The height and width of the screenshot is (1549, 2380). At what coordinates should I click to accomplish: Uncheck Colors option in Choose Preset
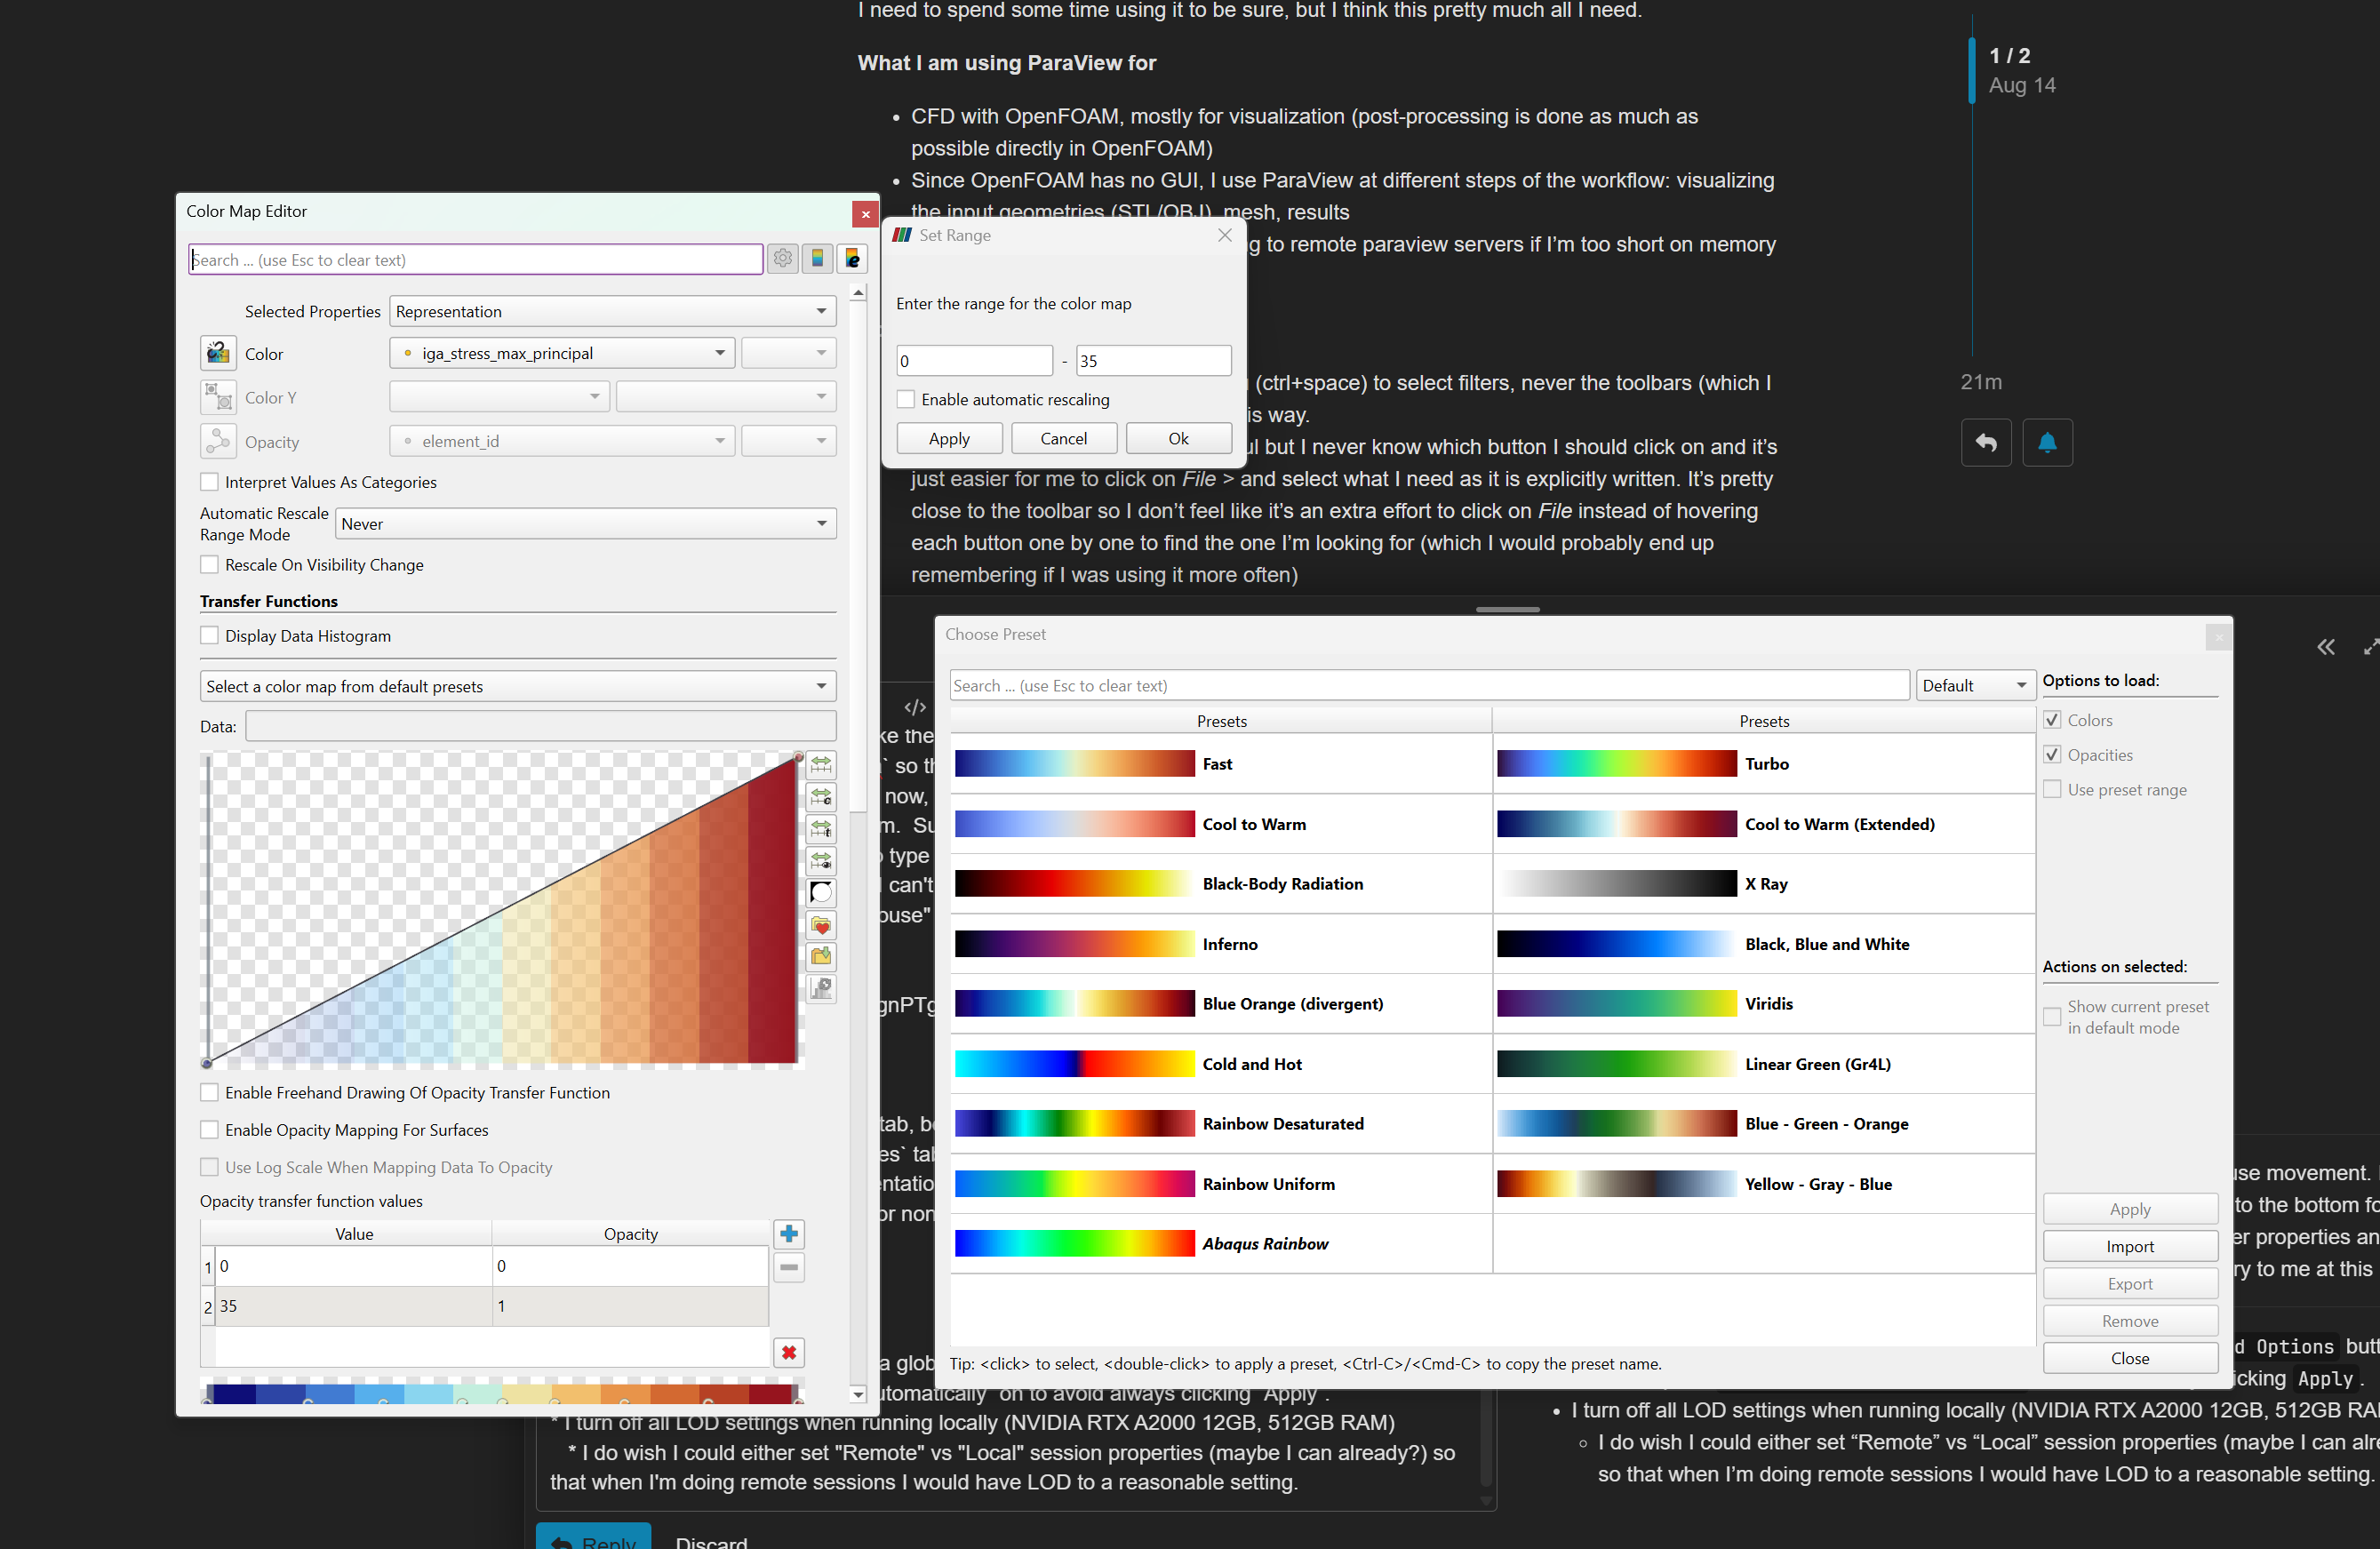2052,720
